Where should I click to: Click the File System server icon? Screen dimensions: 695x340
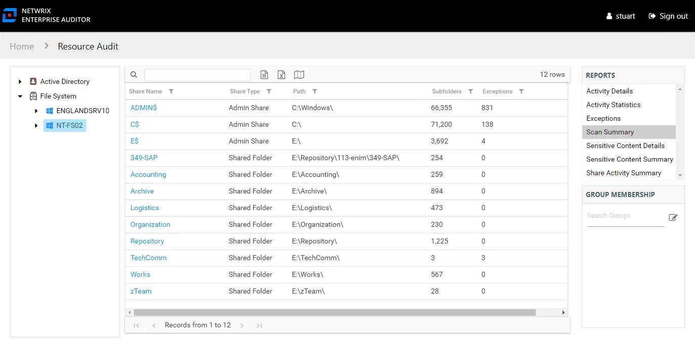[33, 96]
